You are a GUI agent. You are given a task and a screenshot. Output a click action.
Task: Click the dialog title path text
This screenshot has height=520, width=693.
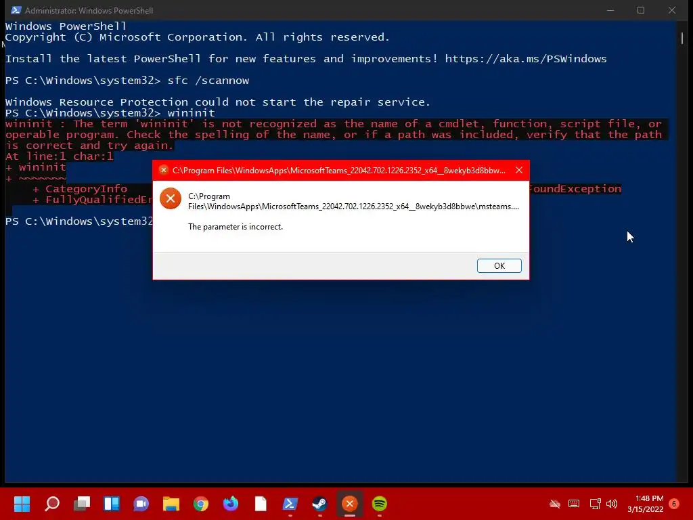click(x=338, y=171)
